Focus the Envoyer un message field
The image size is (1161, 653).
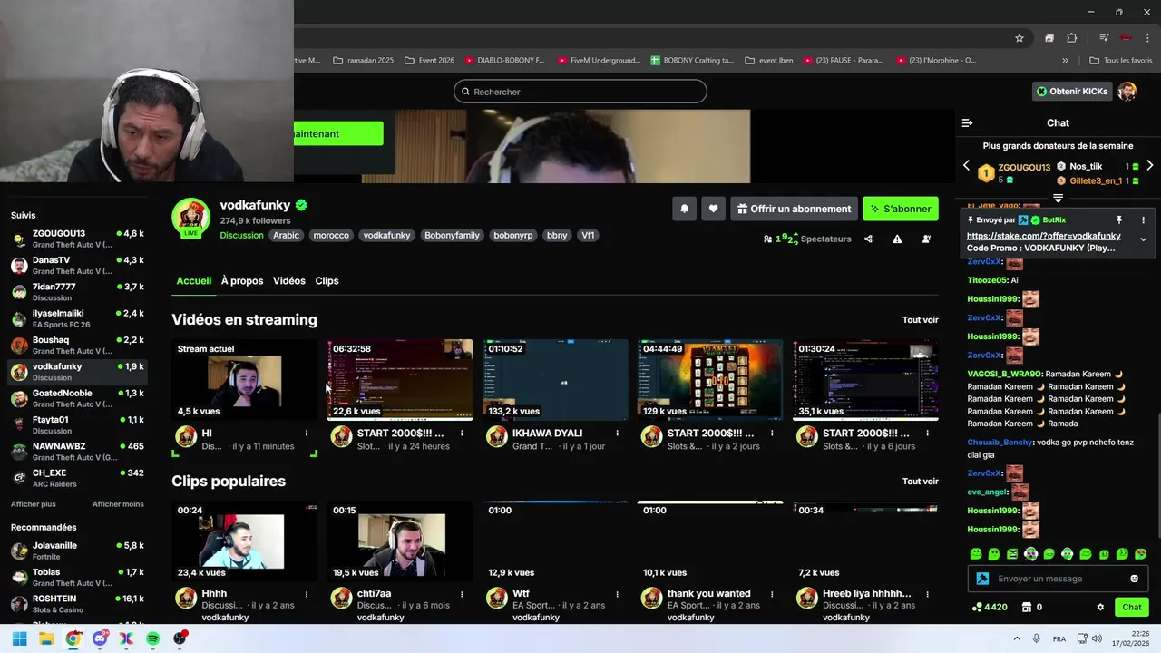tap(1058, 579)
